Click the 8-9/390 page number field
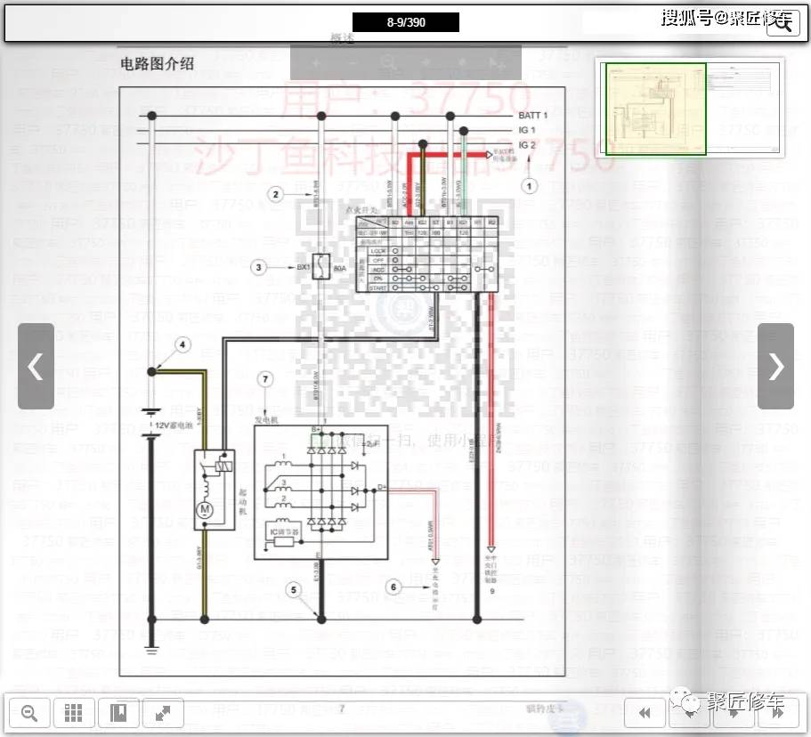 pyautogui.click(x=406, y=22)
